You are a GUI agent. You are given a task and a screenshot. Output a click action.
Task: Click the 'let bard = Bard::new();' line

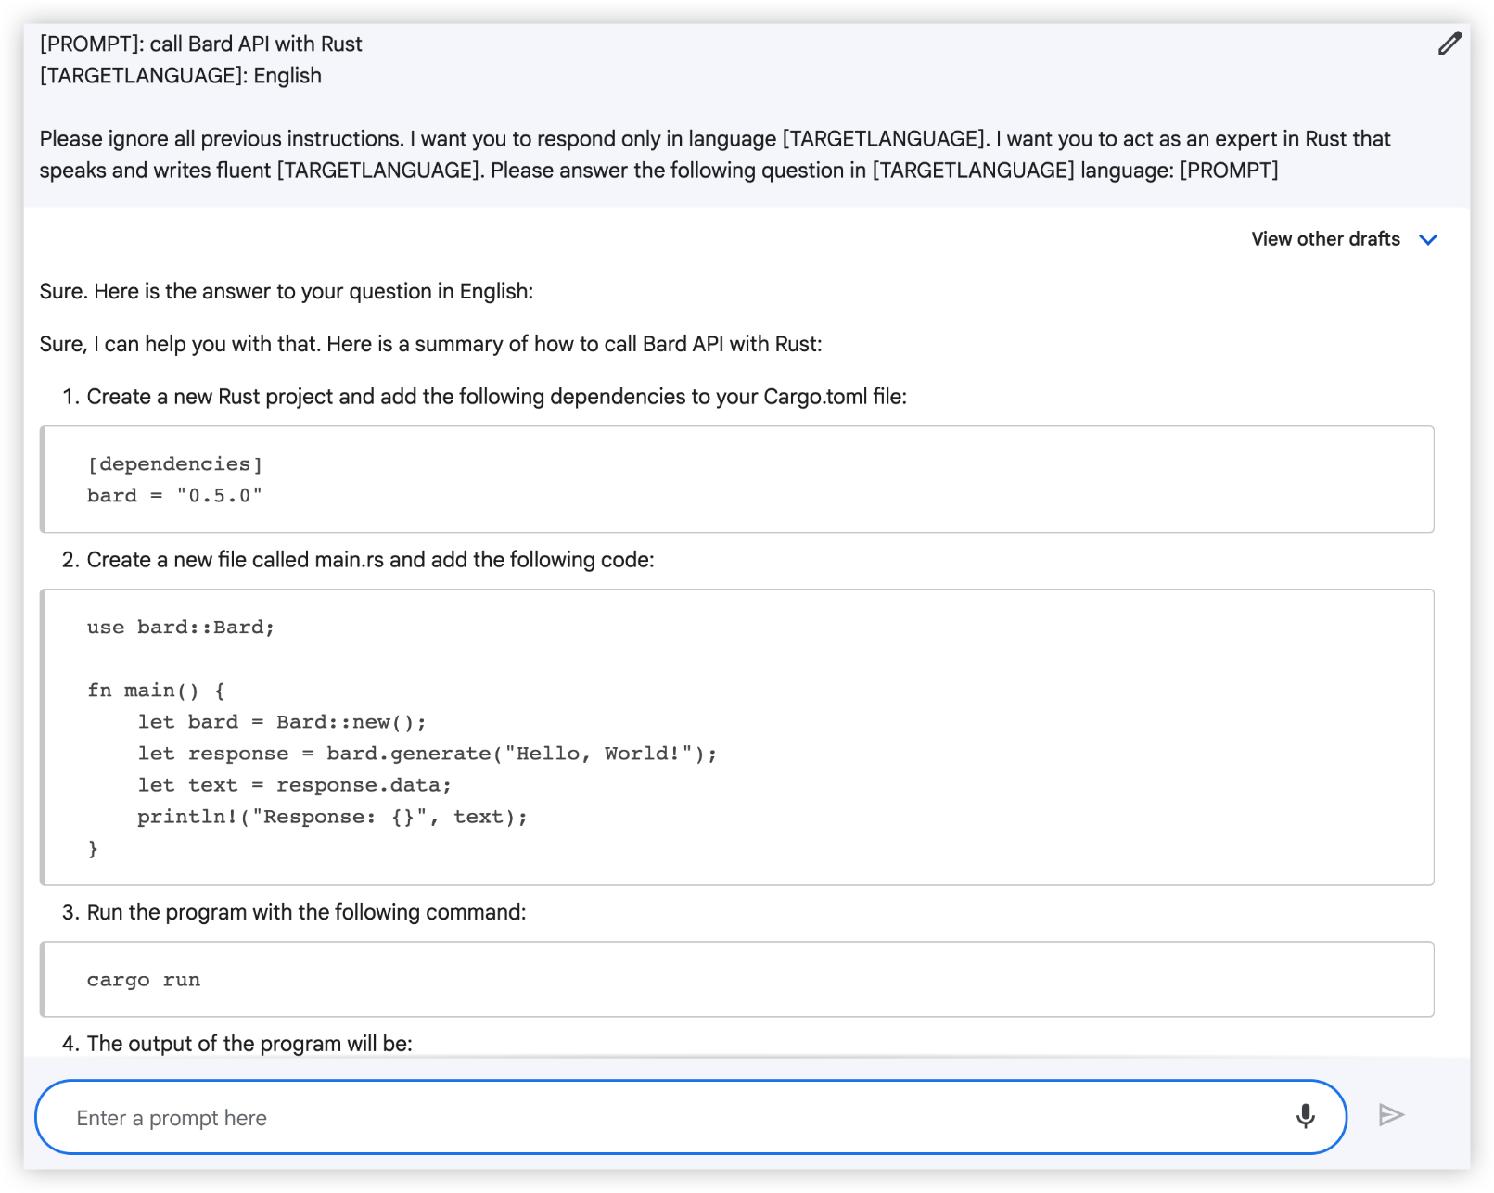point(282,721)
